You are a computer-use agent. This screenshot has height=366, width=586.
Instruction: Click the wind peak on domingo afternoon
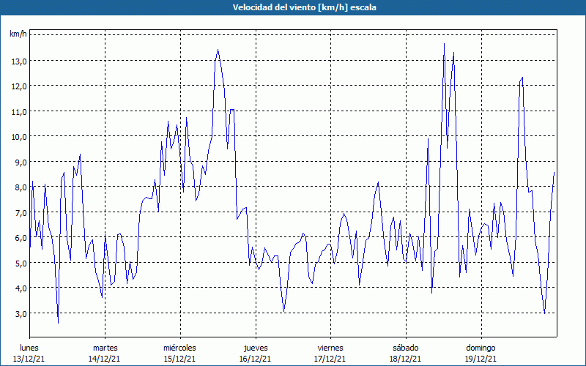point(522,78)
